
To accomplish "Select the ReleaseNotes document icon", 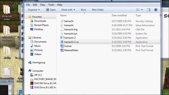I will point(62,50).
